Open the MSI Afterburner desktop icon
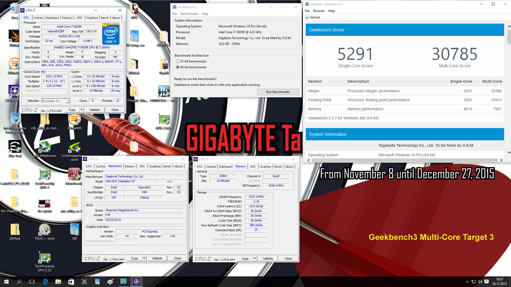 45,147
